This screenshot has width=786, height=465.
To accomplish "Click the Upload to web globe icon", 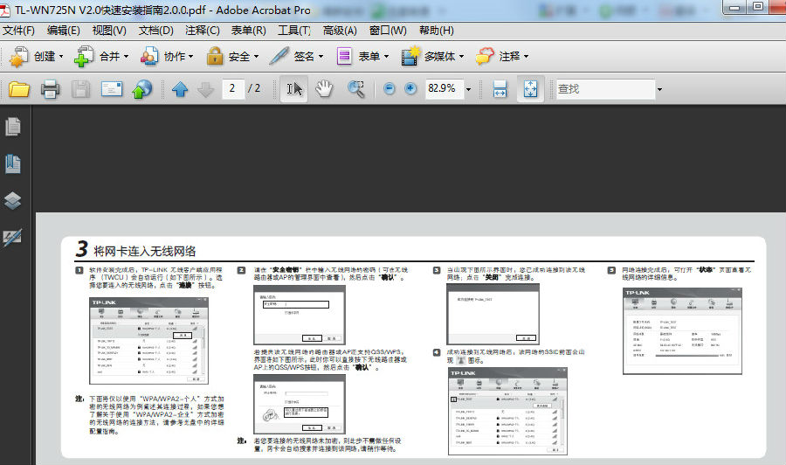I will [142, 90].
